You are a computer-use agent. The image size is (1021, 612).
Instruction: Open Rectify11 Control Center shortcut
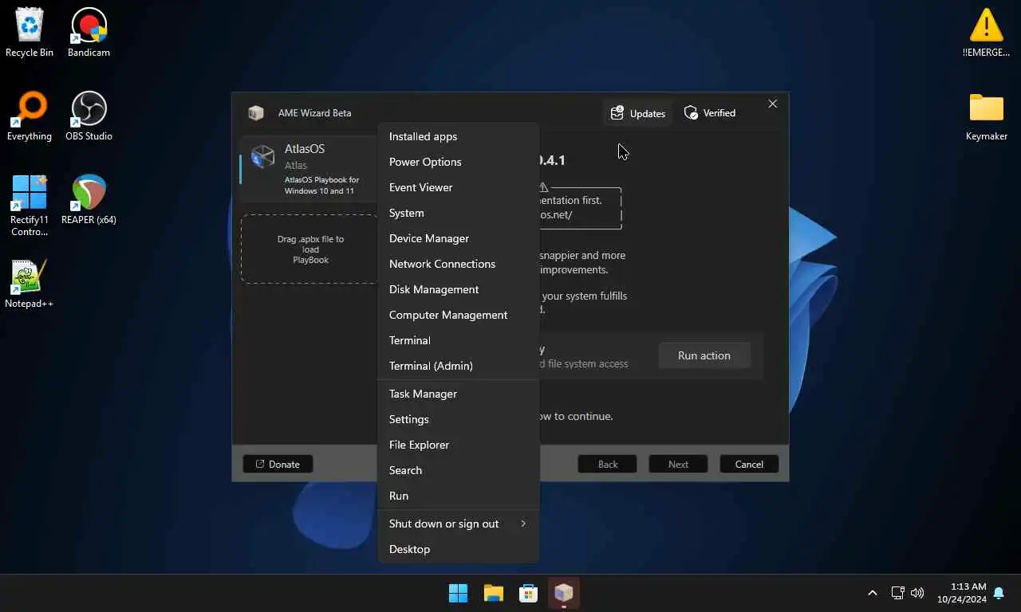point(30,206)
